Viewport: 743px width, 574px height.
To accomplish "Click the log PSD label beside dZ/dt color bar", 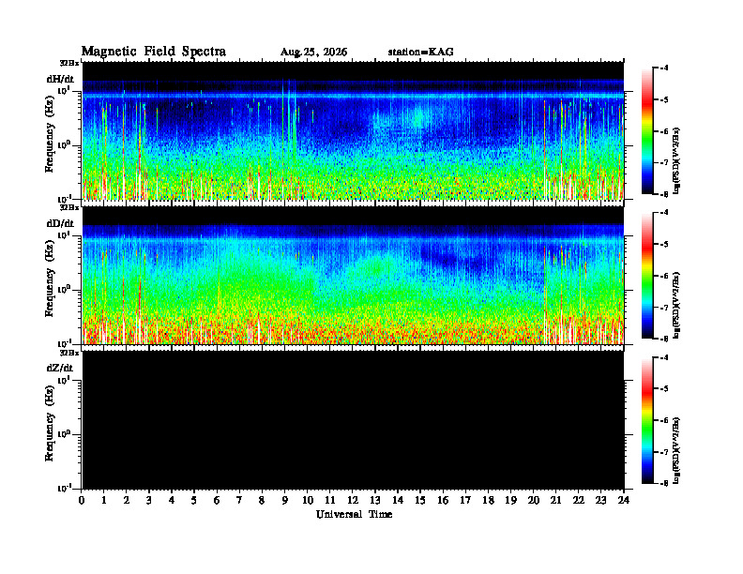I will (676, 450).
